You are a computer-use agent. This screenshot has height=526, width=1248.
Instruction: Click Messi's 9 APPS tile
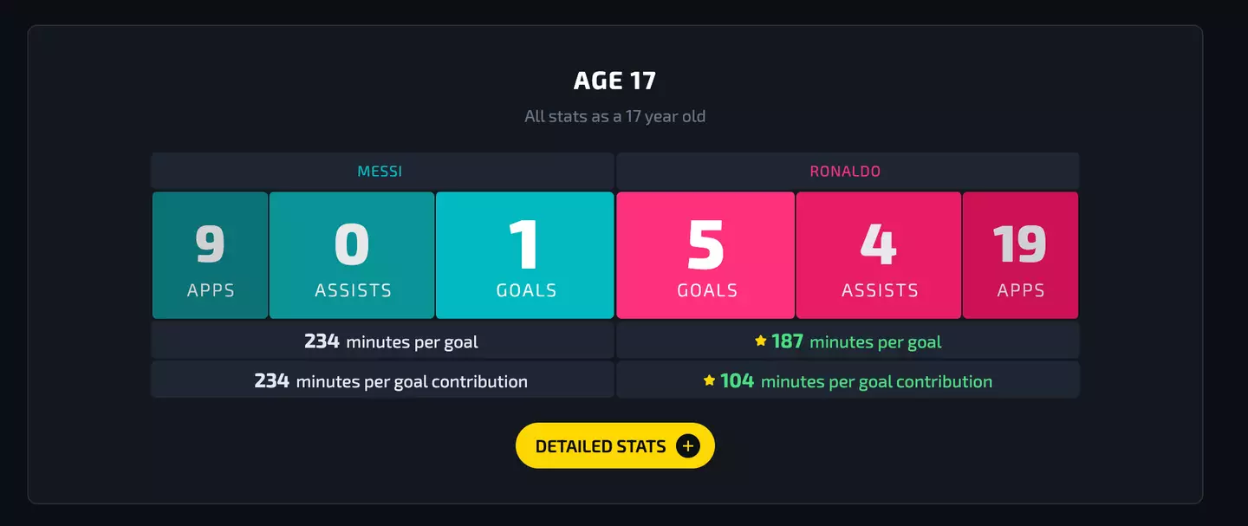pyautogui.click(x=211, y=256)
